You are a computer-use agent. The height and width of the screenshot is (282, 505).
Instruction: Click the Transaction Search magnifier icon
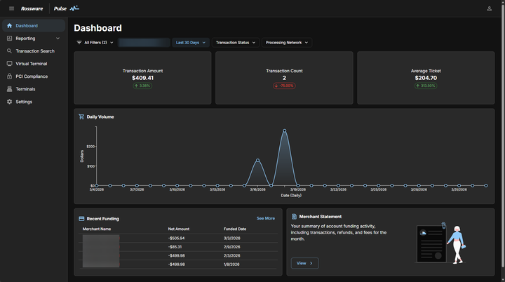[x=9, y=51]
